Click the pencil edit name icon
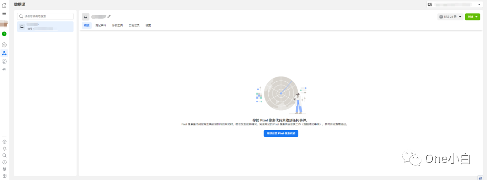 tap(109, 16)
